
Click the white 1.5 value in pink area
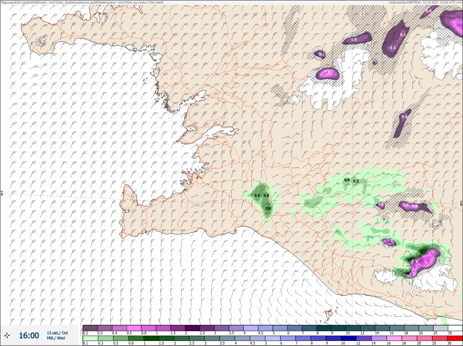point(412,274)
